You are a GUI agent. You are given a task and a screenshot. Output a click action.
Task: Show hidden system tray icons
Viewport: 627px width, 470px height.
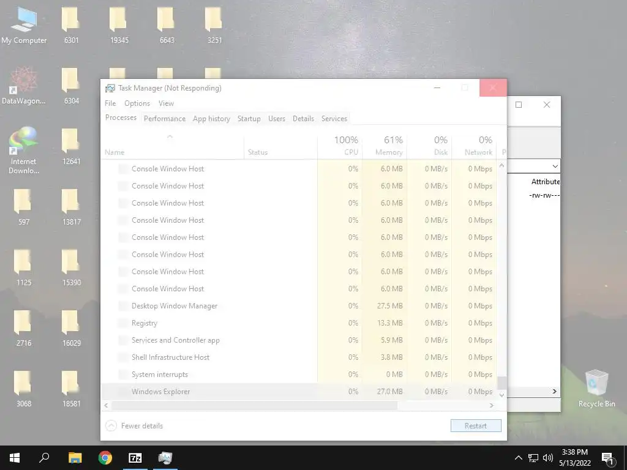(x=518, y=458)
